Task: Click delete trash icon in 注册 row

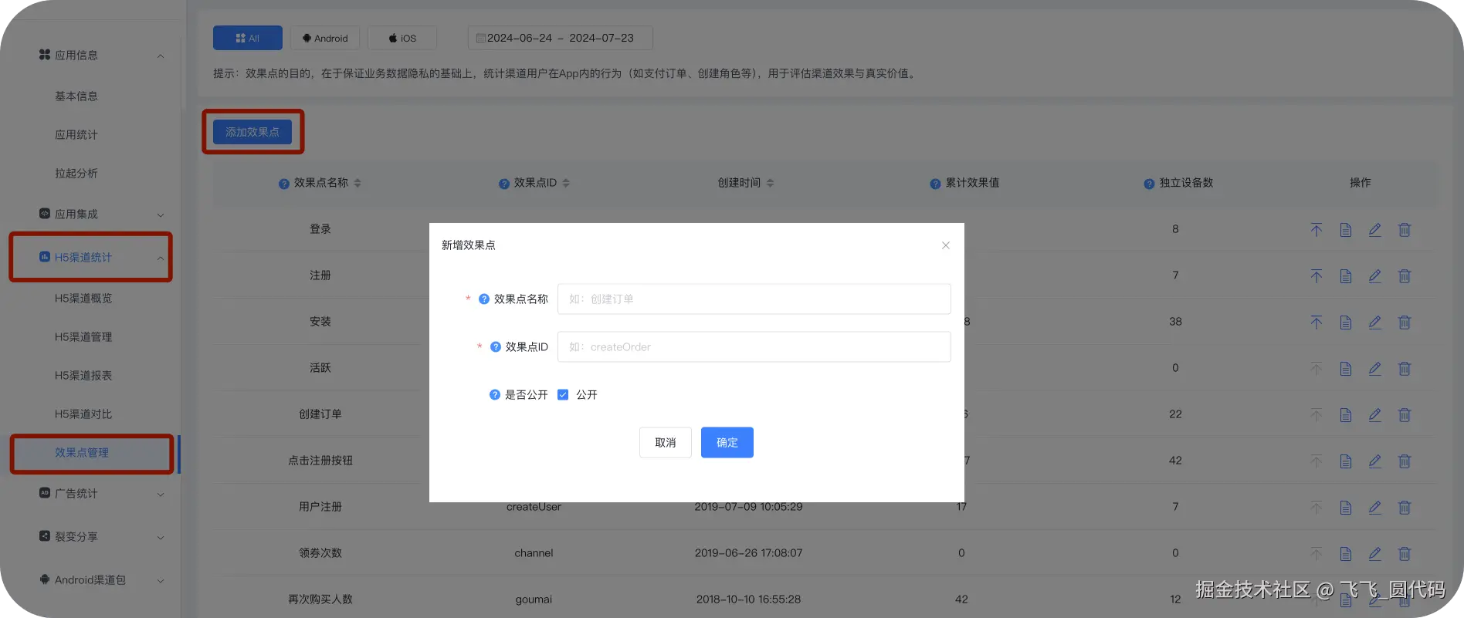Action: [x=1405, y=275]
